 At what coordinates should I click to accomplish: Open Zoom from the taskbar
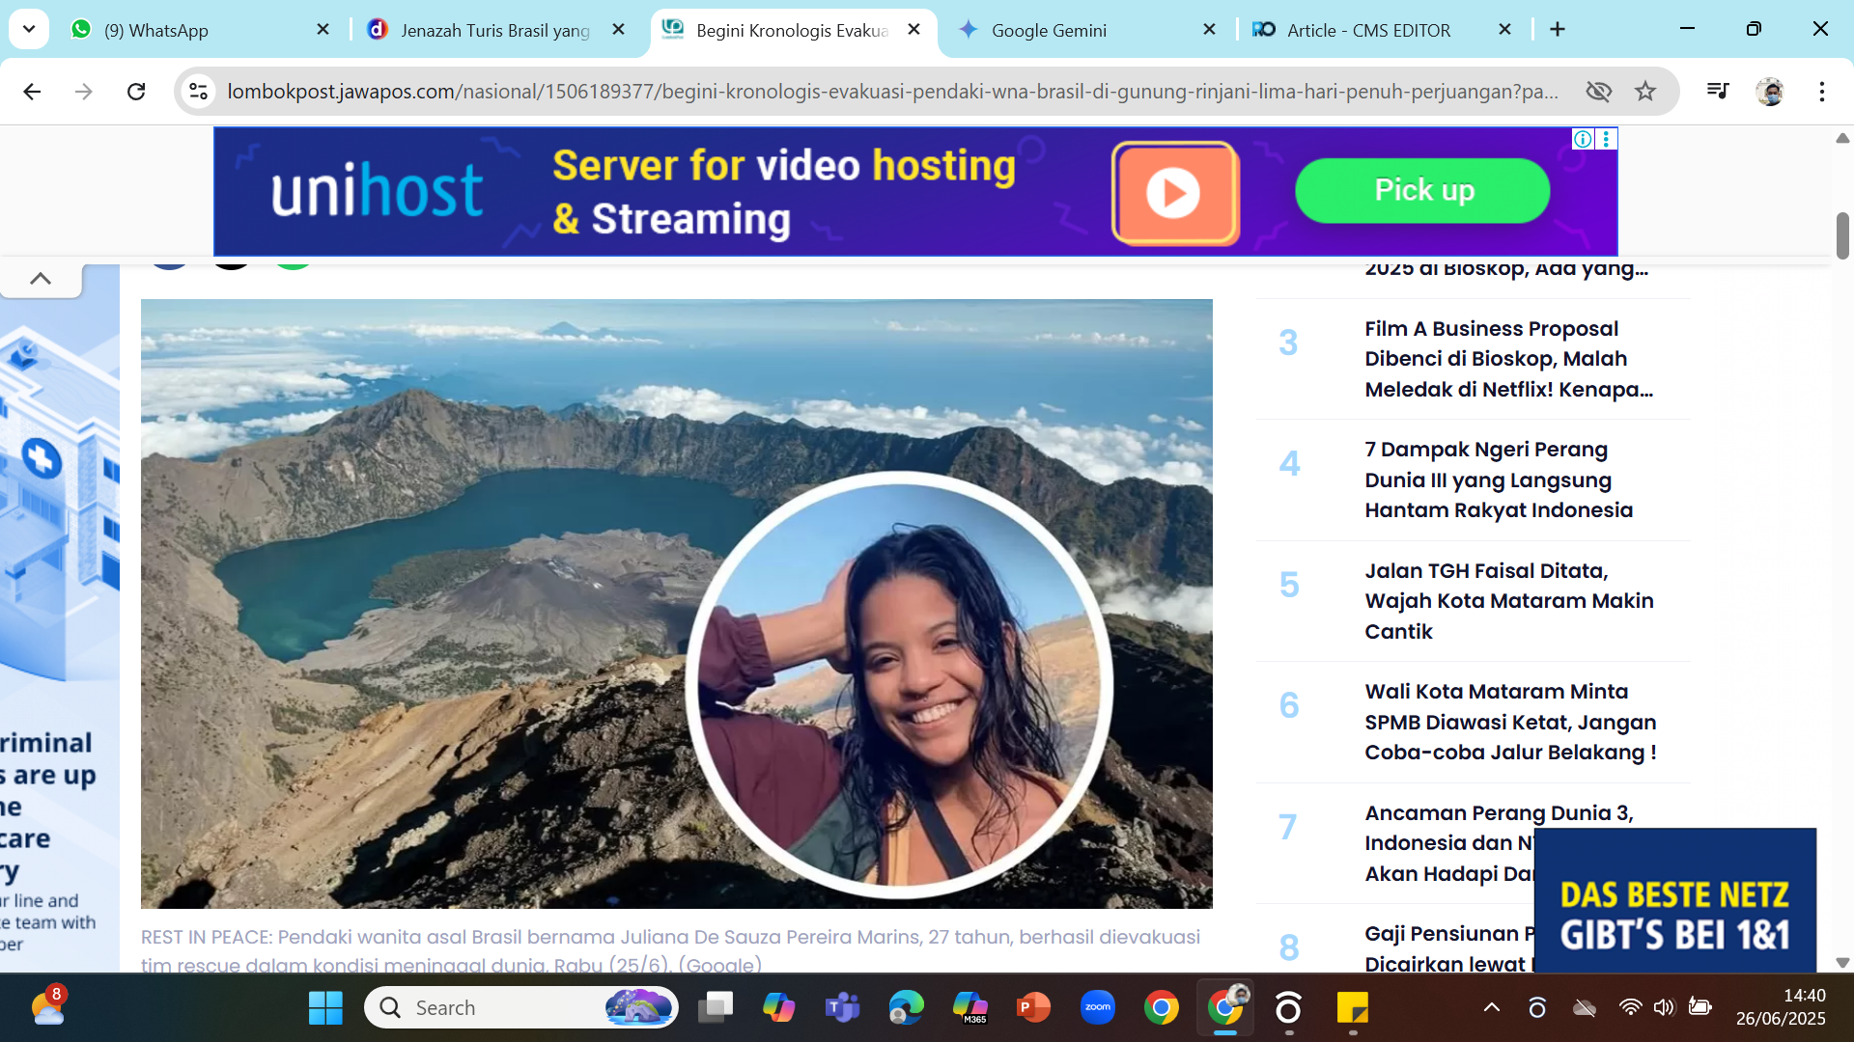(1098, 1008)
